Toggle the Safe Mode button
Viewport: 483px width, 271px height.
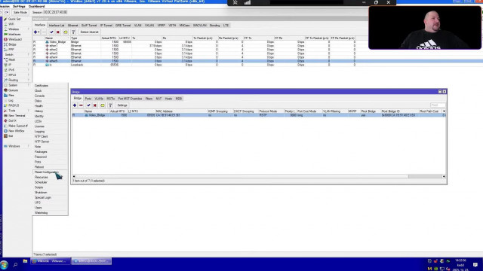tap(20, 12)
